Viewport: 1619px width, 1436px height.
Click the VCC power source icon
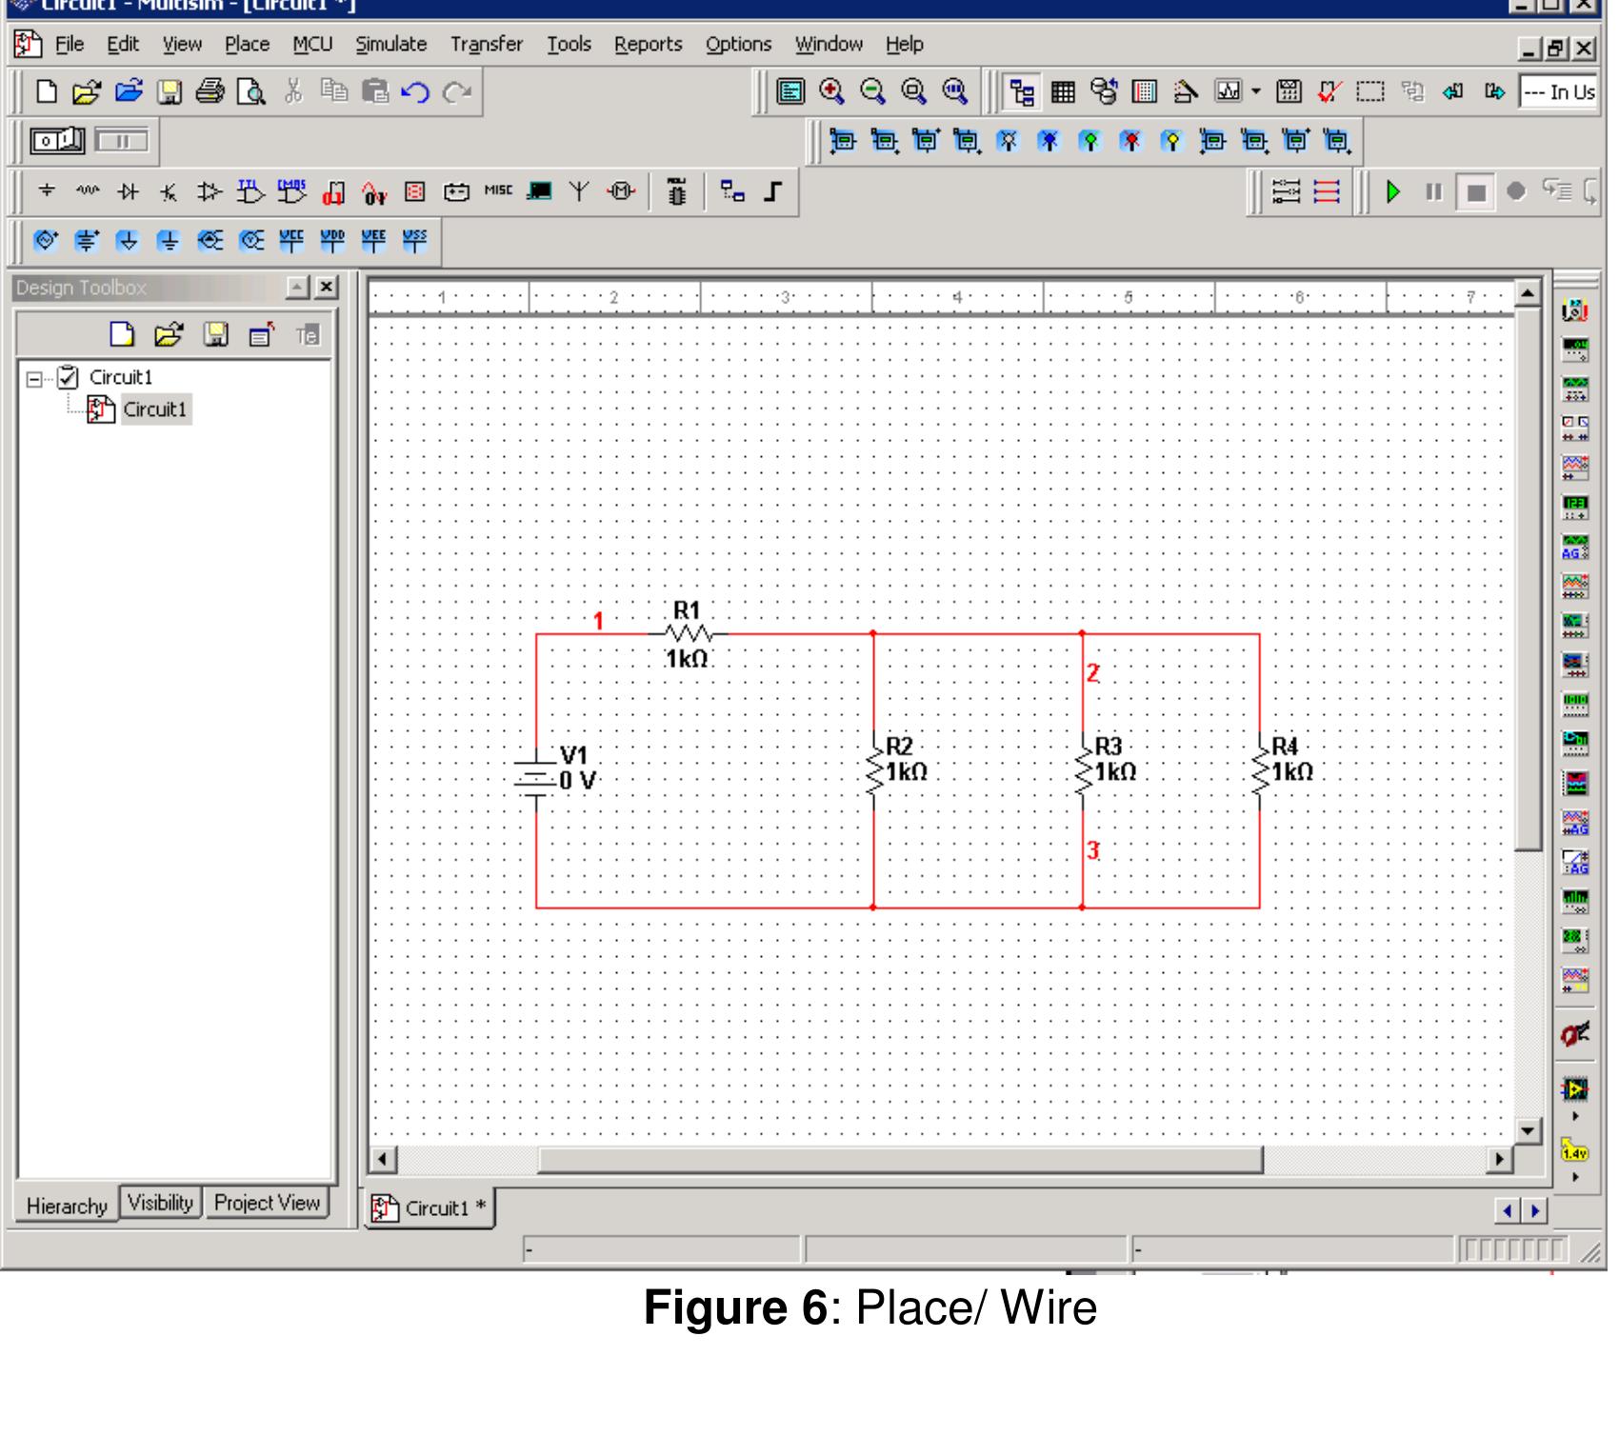coord(291,241)
